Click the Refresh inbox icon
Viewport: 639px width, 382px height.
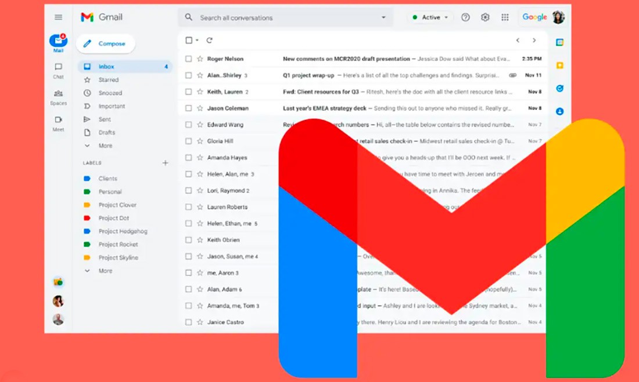click(209, 41)
